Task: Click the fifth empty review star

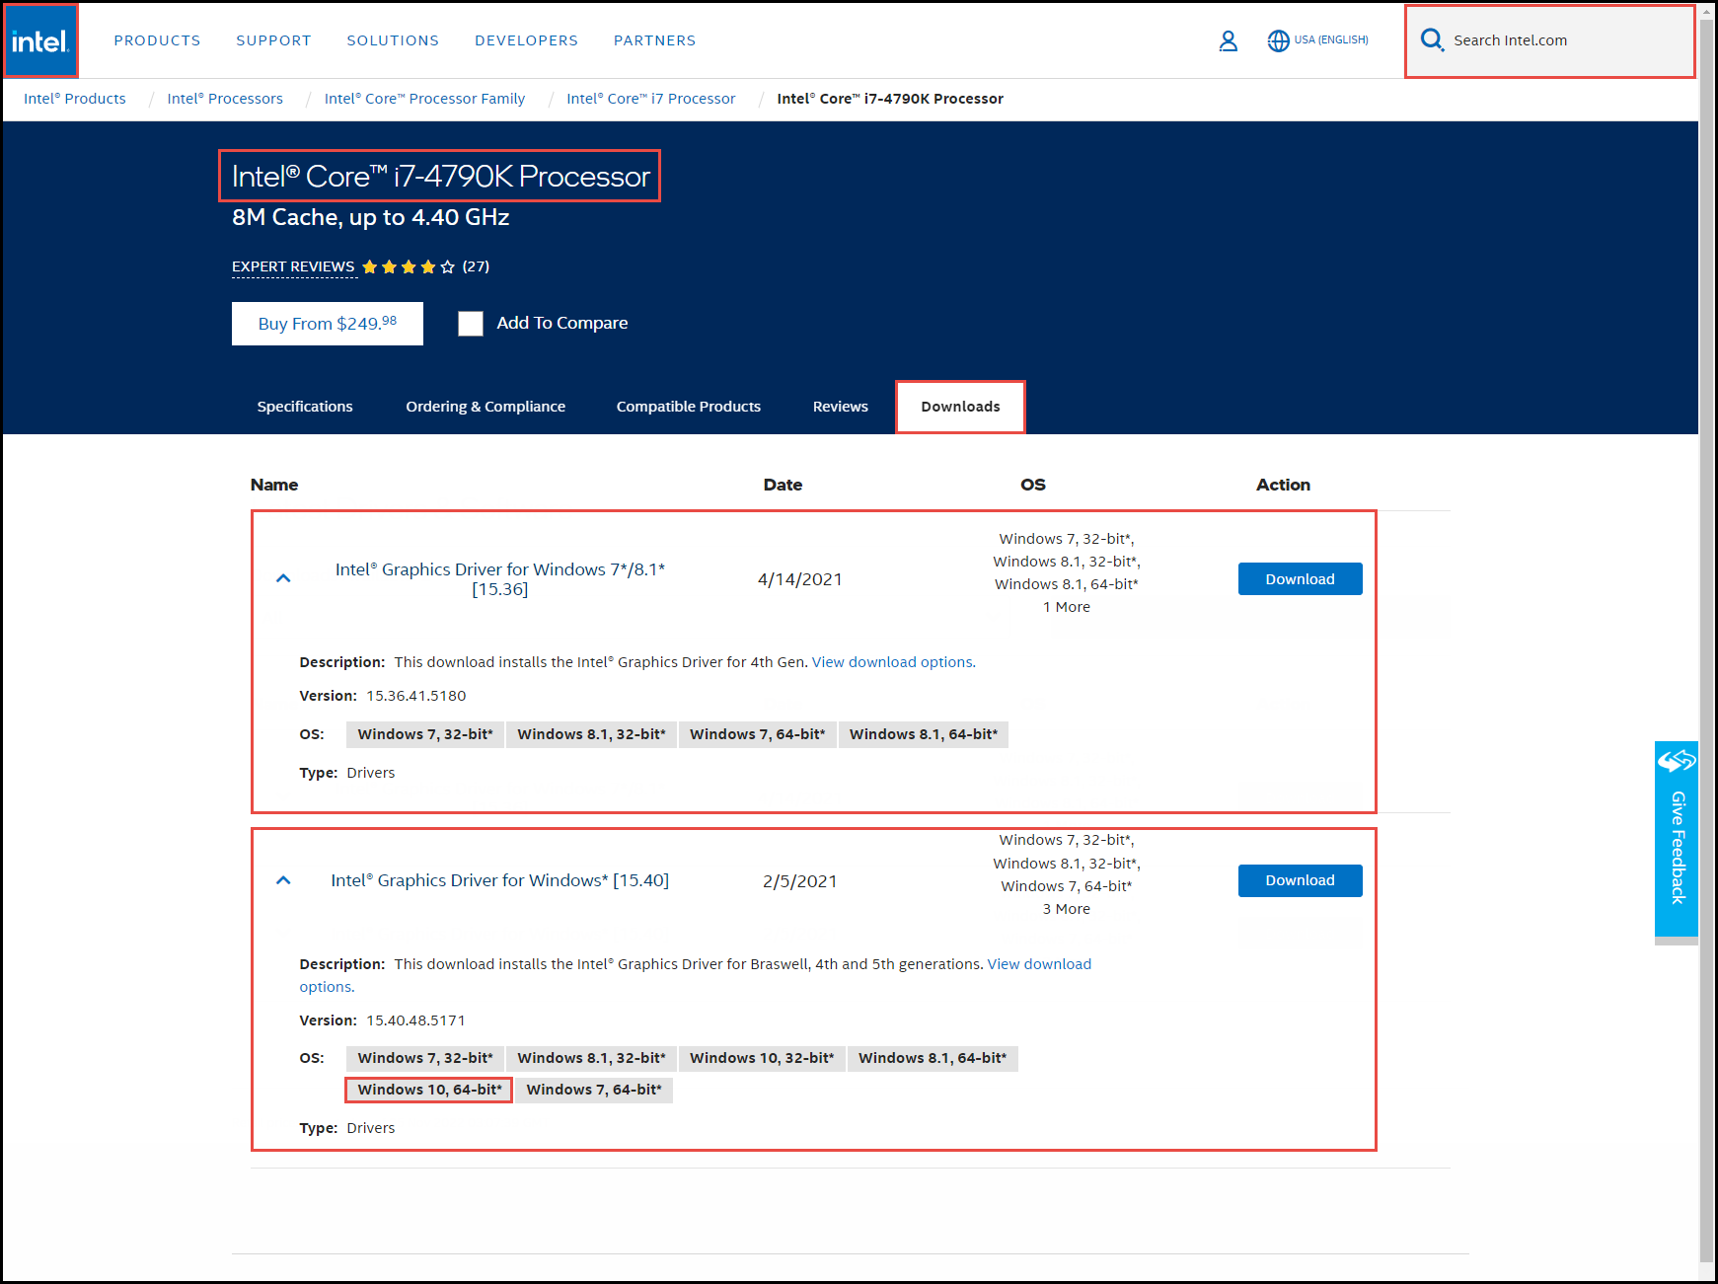Action: (x=448, y=266)
